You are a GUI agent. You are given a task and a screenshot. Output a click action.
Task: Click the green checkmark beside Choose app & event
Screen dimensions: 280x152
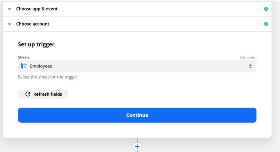[x=266, y=9]
